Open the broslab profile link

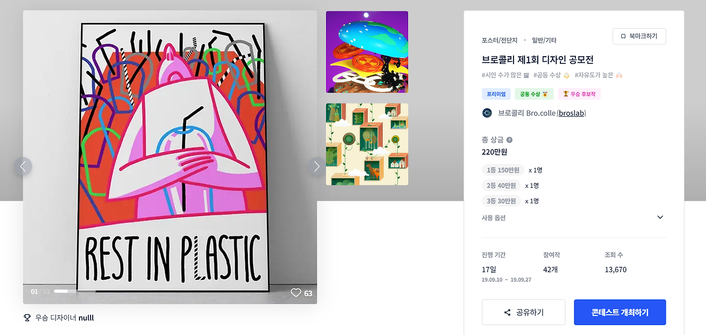pos(571,113)
